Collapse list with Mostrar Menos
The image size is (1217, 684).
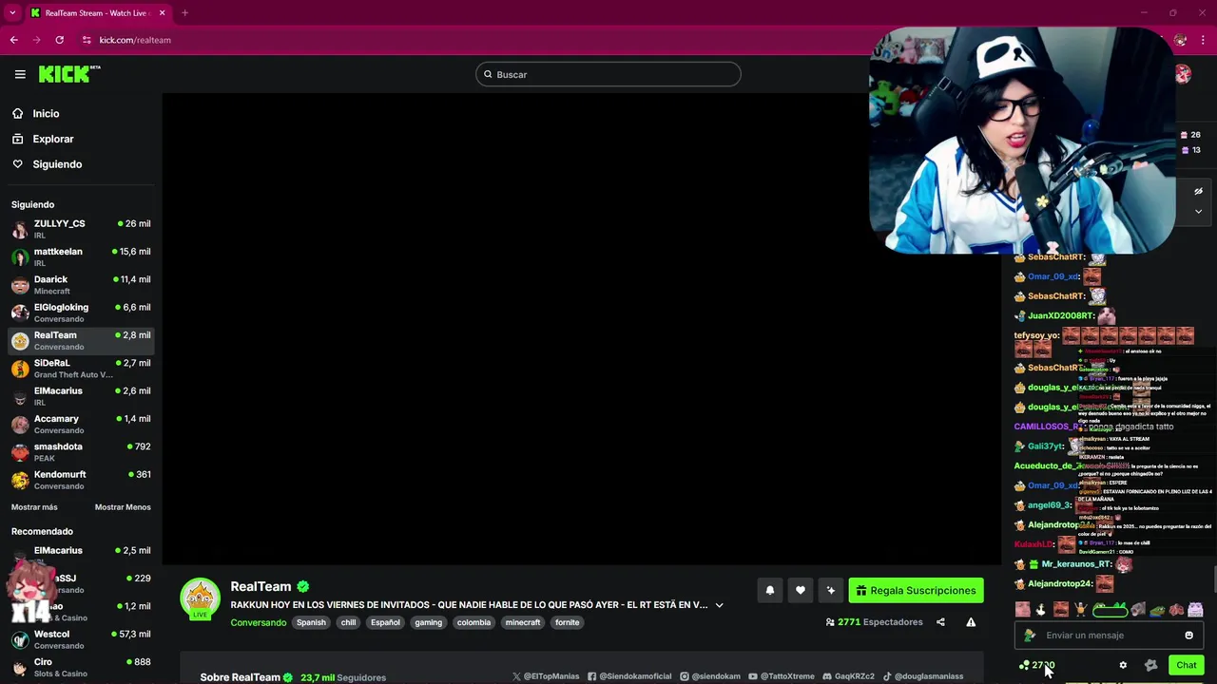coord(123,507)
